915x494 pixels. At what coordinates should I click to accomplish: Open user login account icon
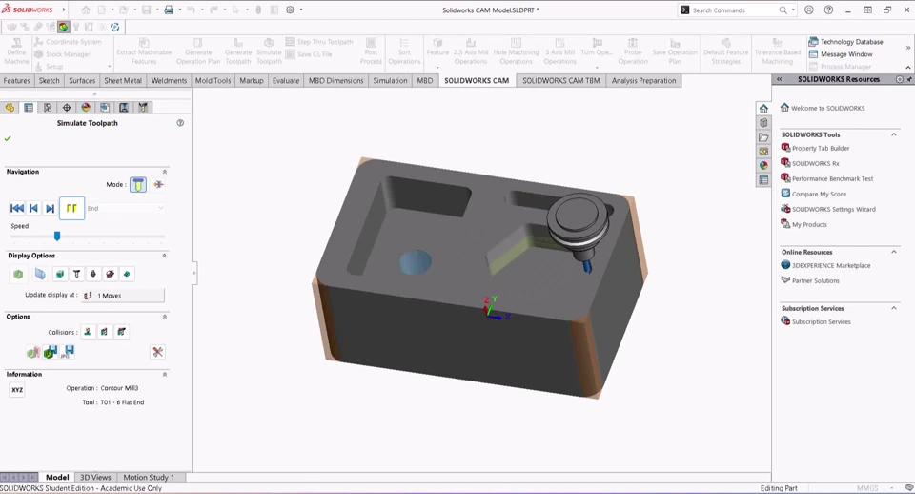click(809, 10)
